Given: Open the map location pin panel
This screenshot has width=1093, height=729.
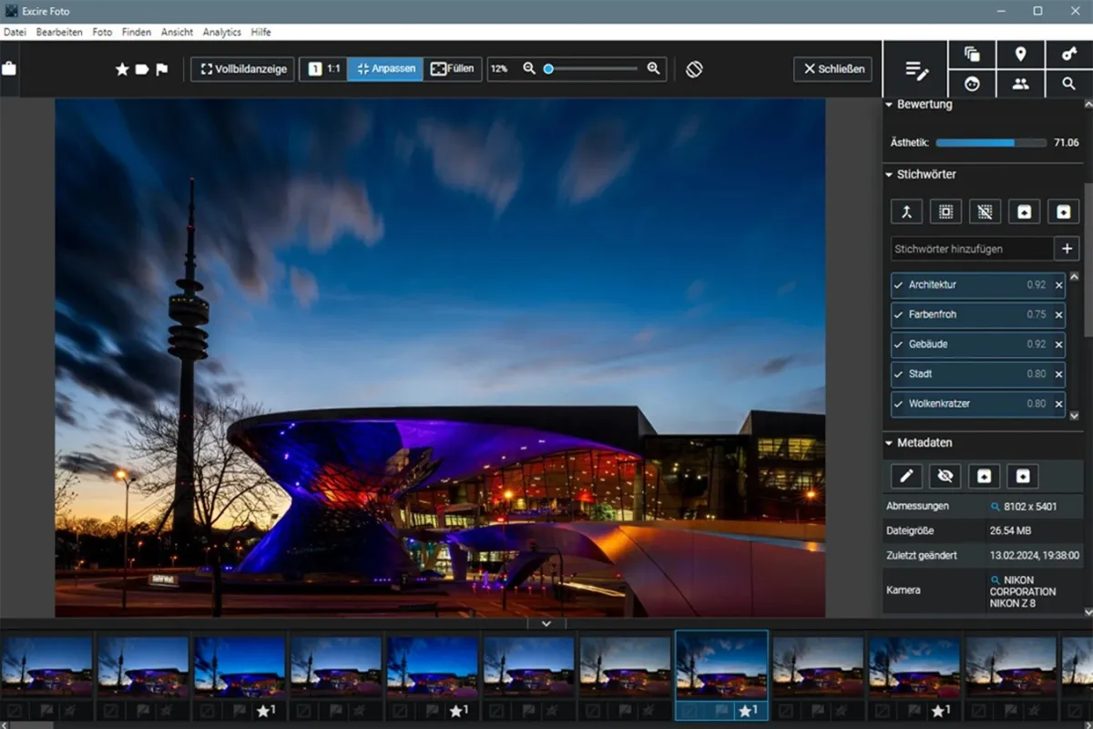Looking at the screenshot, I should 1020,54.
